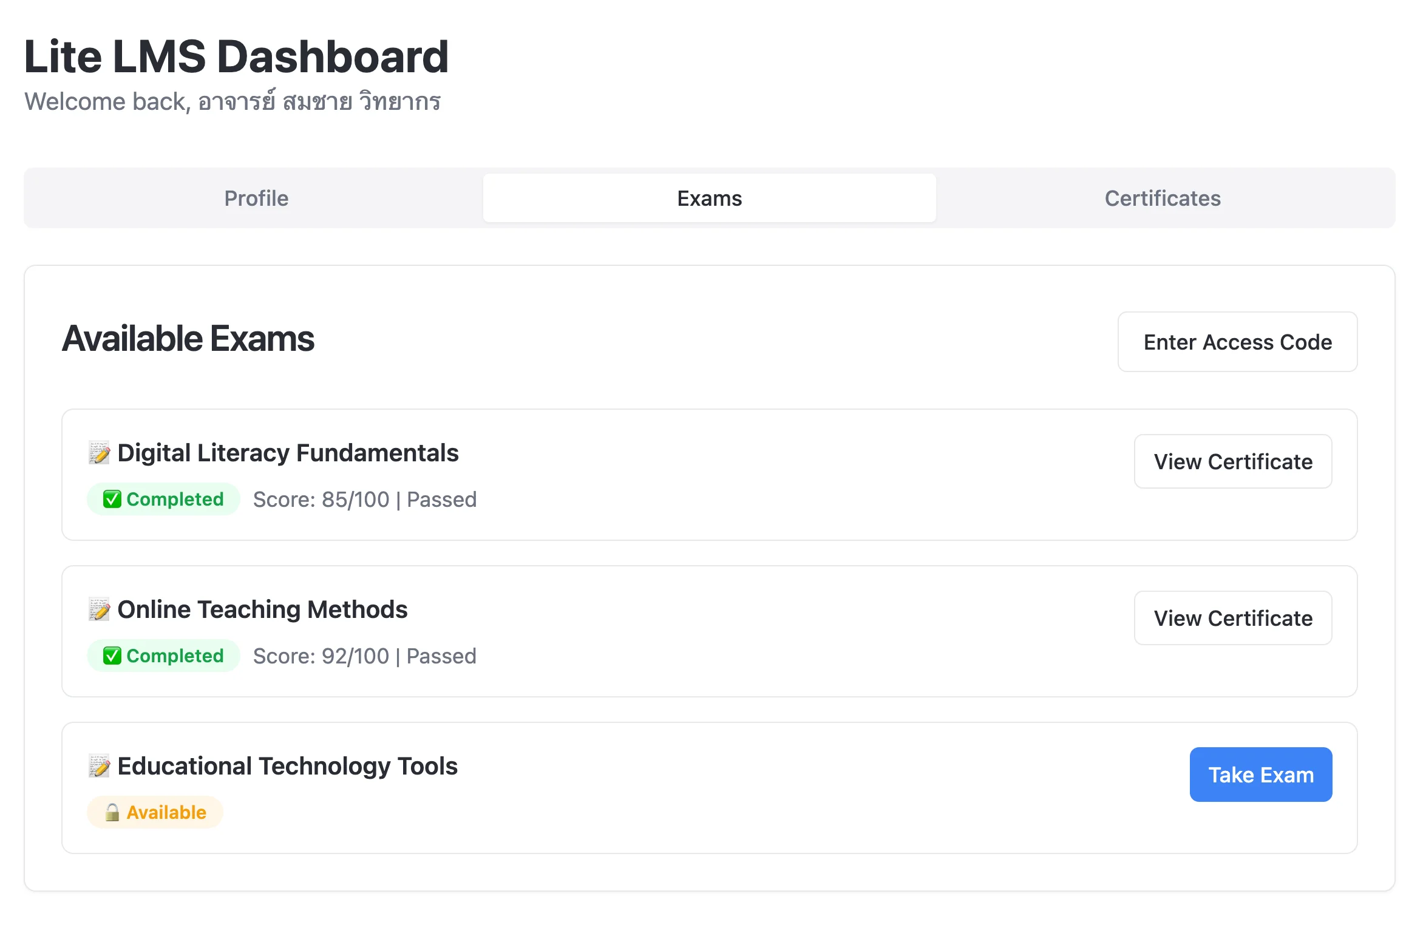View certificate for Digital Literacy Fundamentals

coord(1232,461)
